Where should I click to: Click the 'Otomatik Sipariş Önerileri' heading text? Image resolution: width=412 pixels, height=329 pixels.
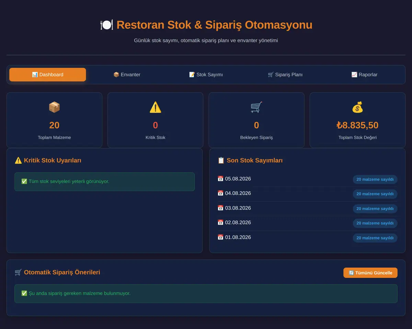[x=62, y=272]
